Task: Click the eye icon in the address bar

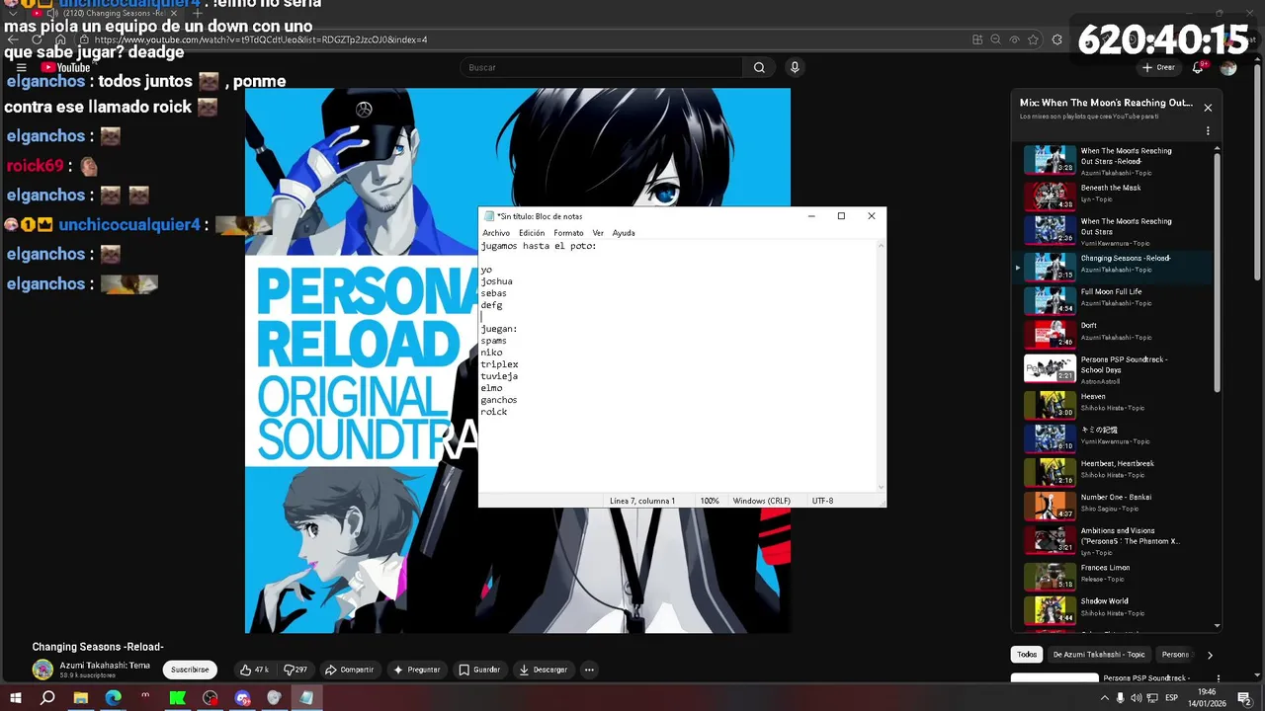Action: click(x=1015, y=39)
